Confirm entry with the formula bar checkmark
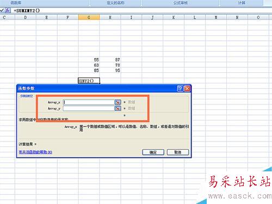Screen dimensions: 272x204 [2, 10]
